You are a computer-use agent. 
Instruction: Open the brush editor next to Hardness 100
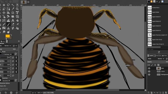click(16, 54)
